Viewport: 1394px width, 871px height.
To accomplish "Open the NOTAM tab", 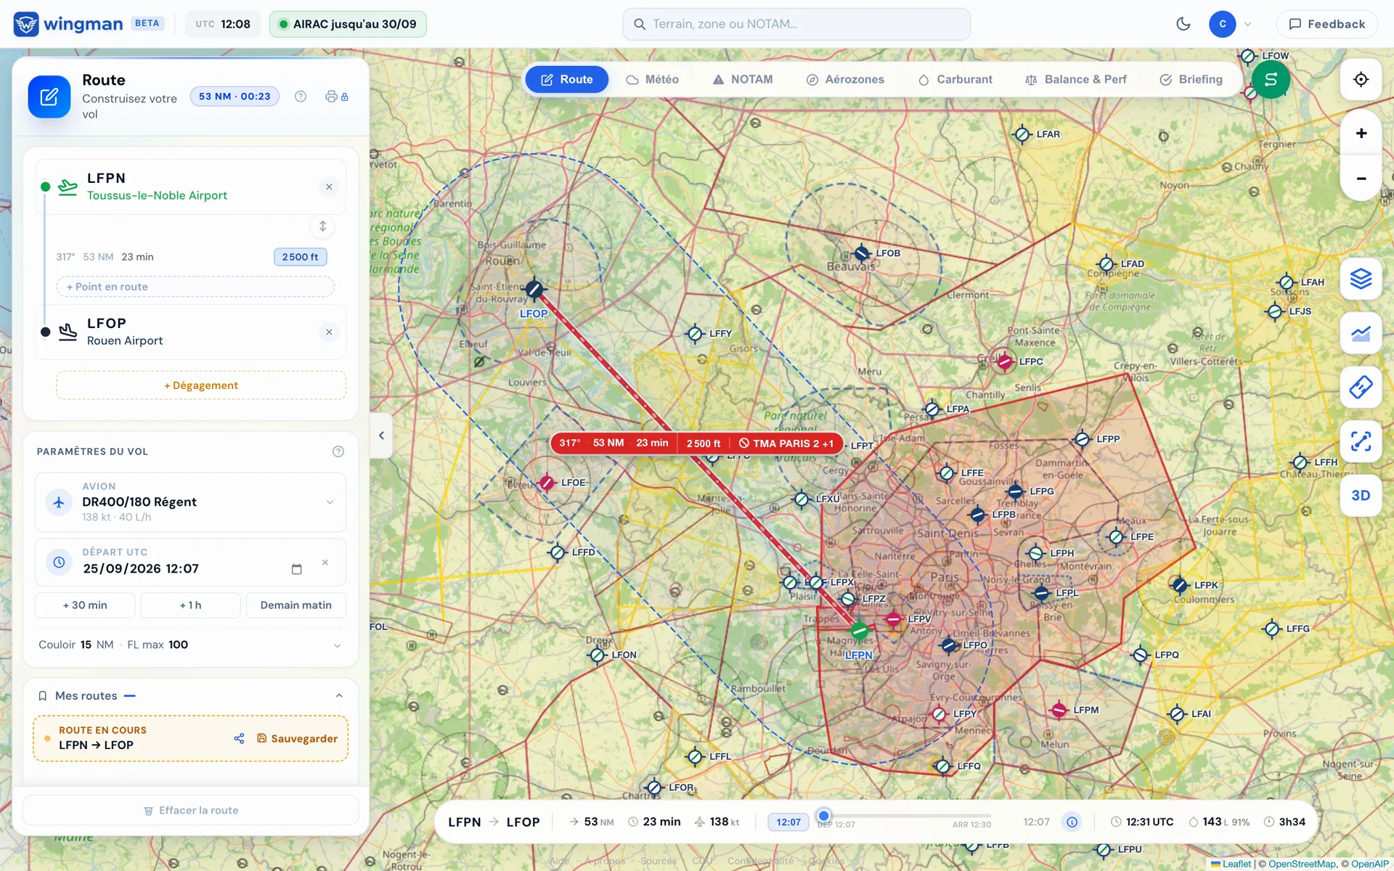I will click(742, 79).
